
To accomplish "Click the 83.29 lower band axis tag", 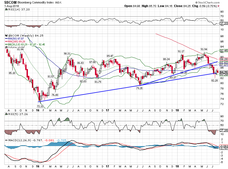I will (x=224, y=75).
